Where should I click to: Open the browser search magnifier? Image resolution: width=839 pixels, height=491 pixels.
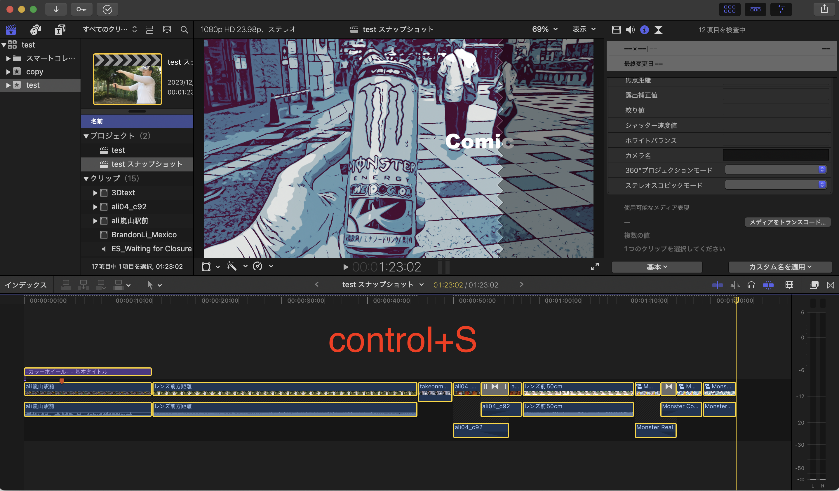tap(184, 30)
